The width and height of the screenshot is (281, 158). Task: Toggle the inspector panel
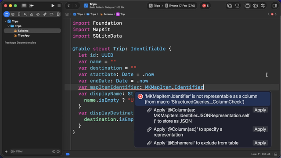274,6
